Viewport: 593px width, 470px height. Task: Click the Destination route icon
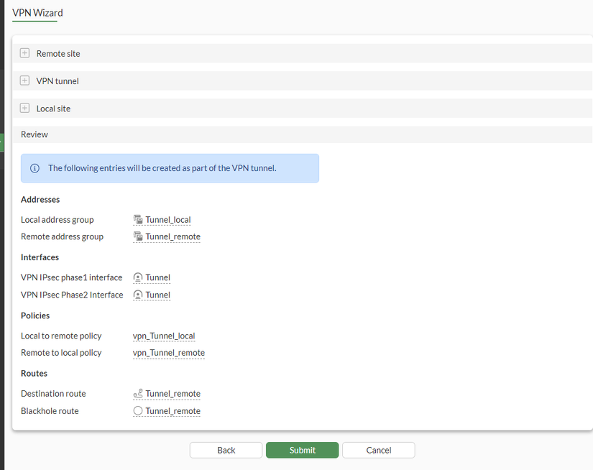point(138,394)
